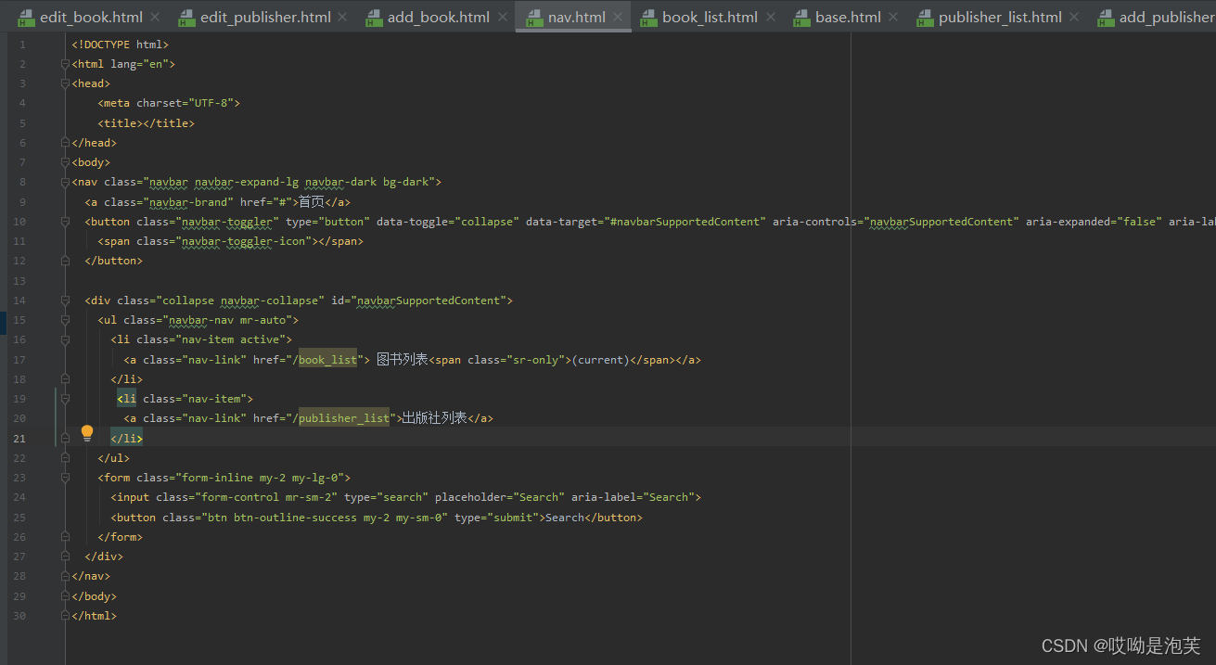Click the charset "UTF-8" value

213,103
